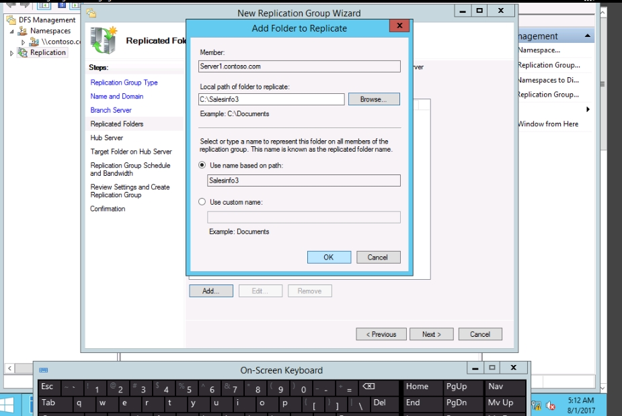The width and height of the screenshot is (622, 416).
Task: Click the network status tray icon
Action: coord(551,405)
